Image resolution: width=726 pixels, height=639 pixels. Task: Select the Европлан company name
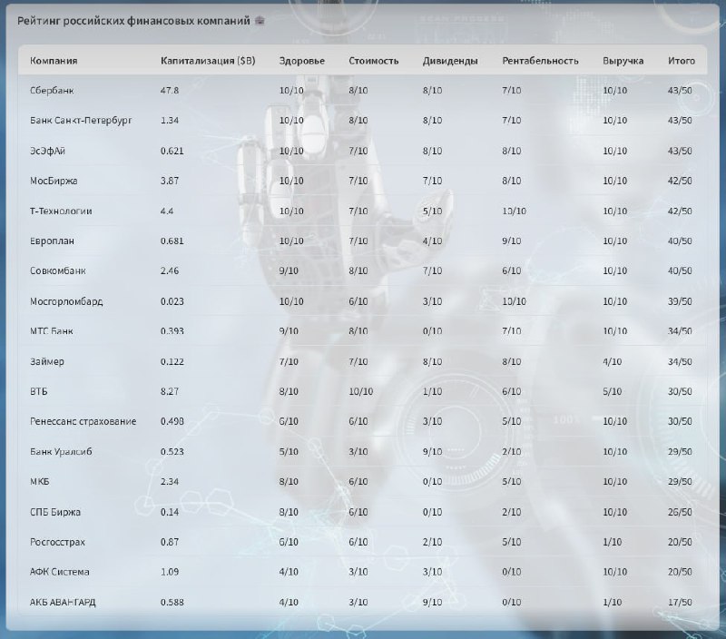coord(52,241)
